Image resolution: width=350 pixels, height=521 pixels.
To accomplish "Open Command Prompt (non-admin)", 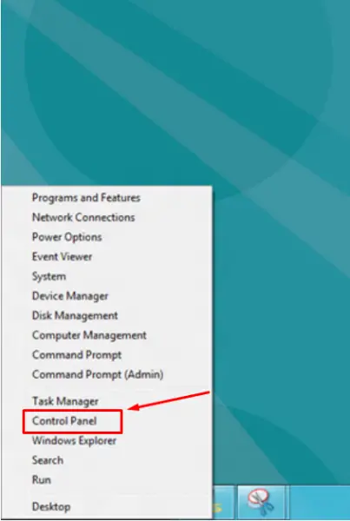I will [x=76, y=355].
